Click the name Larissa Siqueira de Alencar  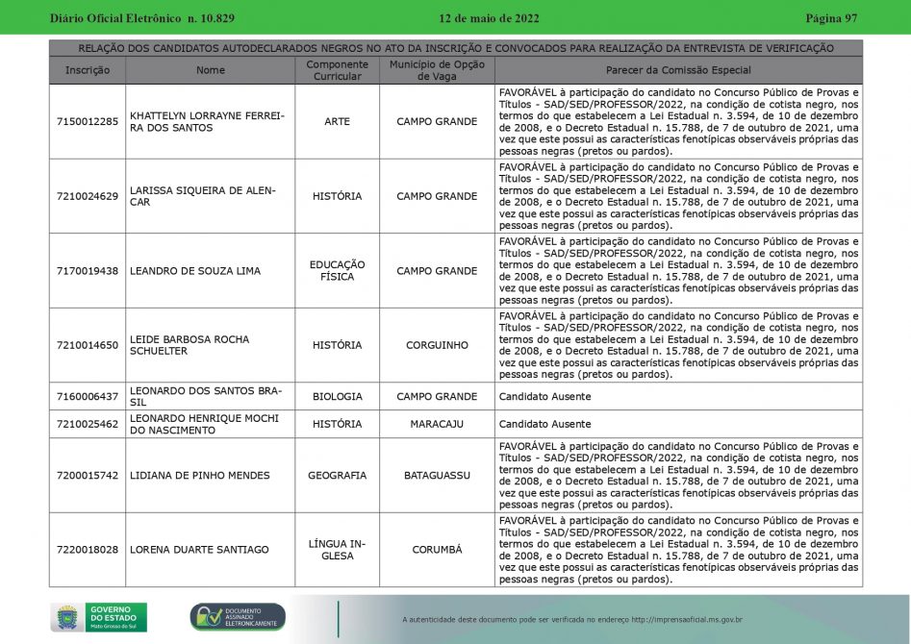coord(202,196)
